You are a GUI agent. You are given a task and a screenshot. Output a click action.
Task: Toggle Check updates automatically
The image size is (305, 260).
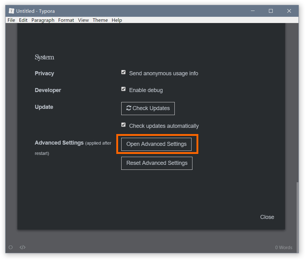(x=123, y=124)
